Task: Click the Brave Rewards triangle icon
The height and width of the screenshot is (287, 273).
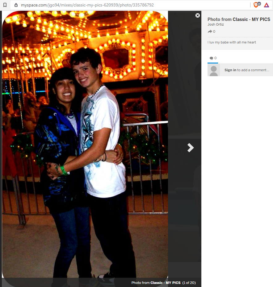Action: pyautogui.click(x=267, y=5)
